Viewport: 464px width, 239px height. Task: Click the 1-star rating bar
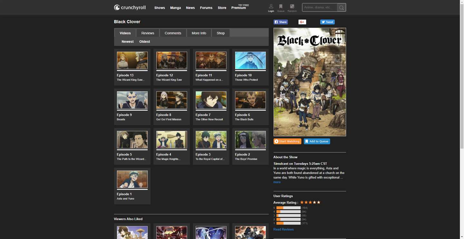click(288, 223)
